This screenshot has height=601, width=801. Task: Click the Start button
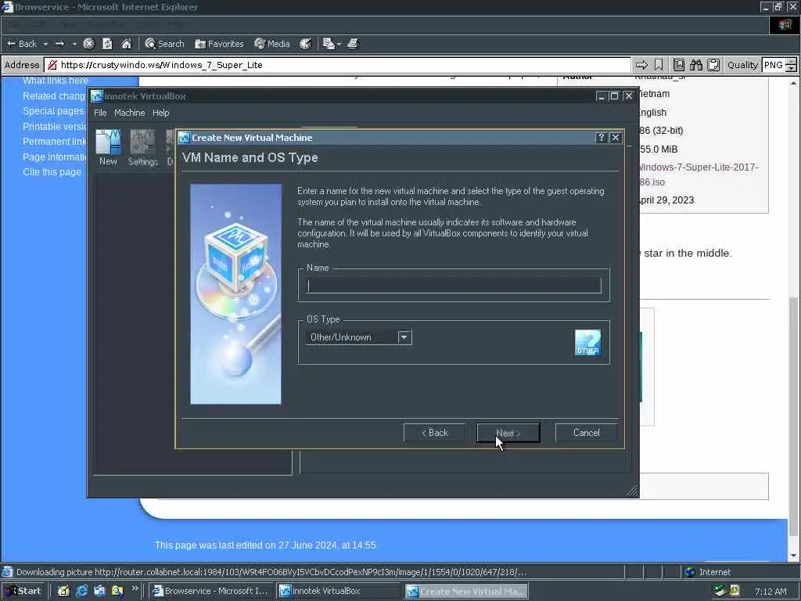(23, 592)
